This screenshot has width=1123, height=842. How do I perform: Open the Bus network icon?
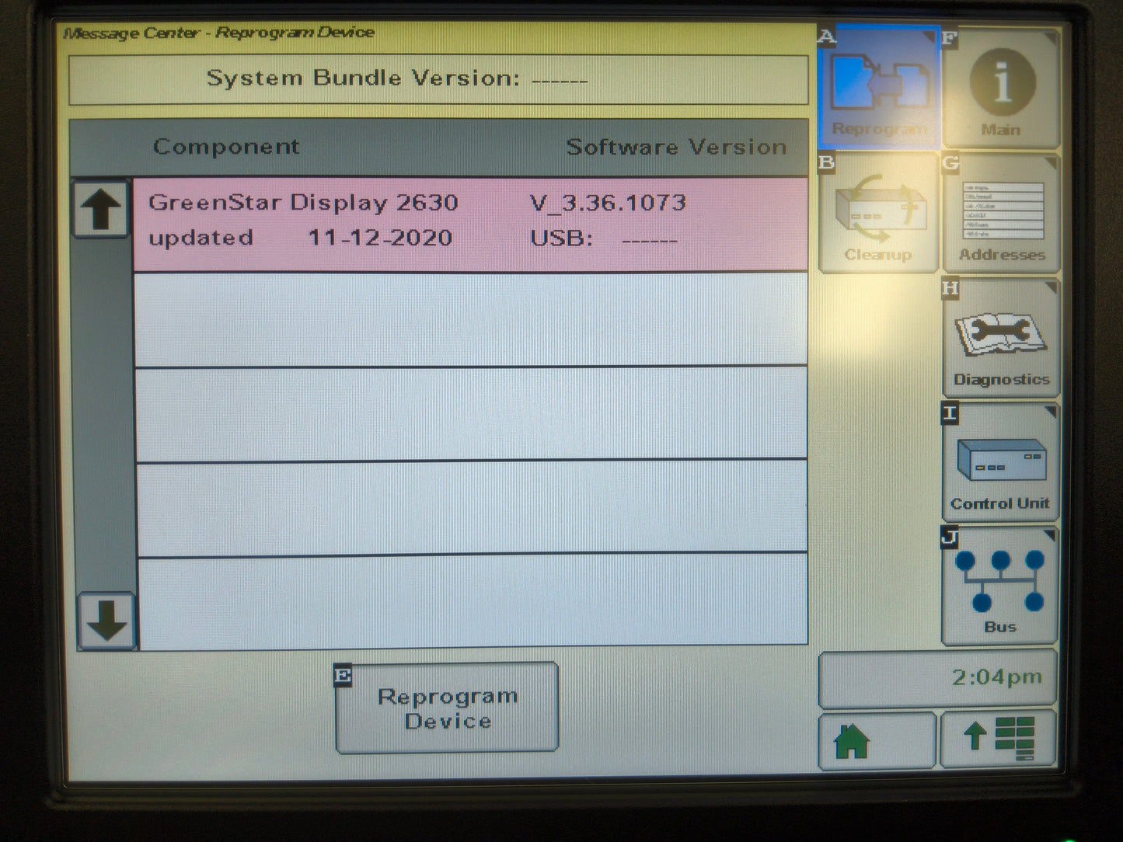pos(999,588)
